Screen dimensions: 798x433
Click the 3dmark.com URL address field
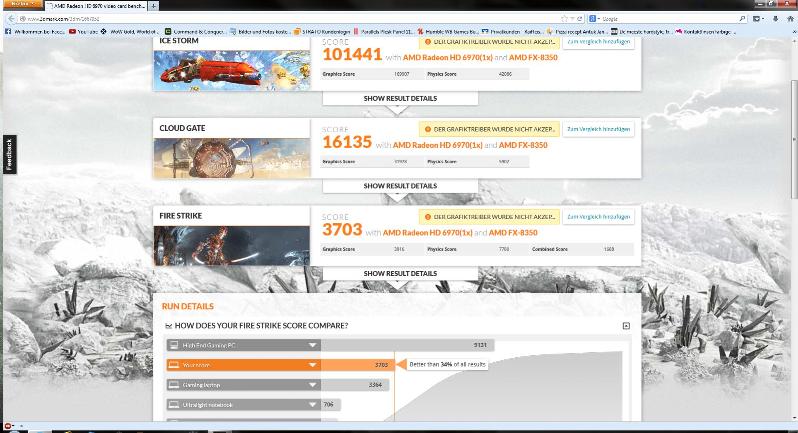click(x=290, y=19)
